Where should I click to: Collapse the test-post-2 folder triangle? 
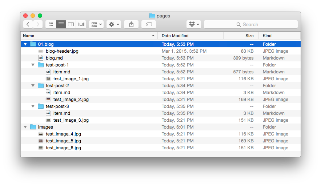point(33,86)
